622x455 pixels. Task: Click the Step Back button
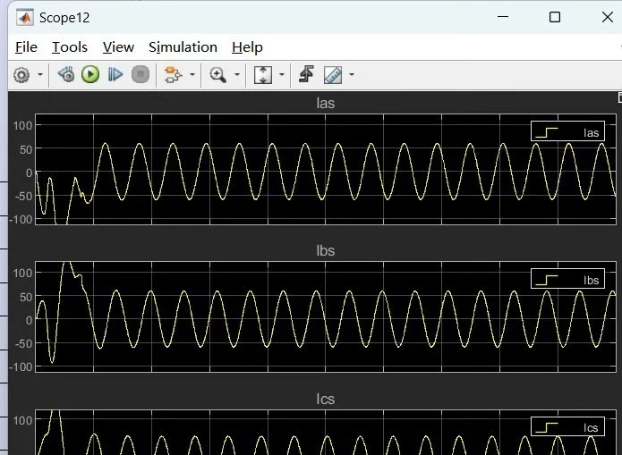point(66,74)
